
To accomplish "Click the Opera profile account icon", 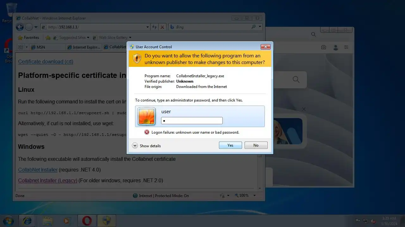I will point(335,47).
